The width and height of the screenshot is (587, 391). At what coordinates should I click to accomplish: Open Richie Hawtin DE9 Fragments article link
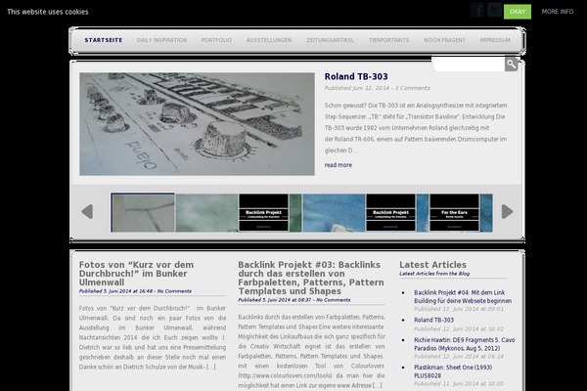pos(464,344)
